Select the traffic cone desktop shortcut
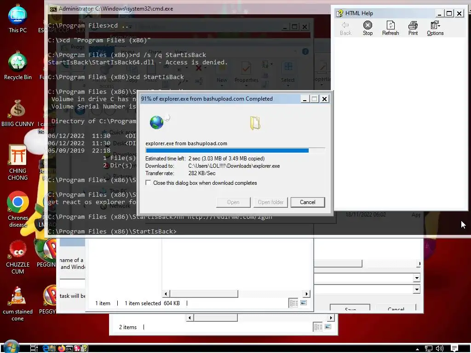471x353 pixels. click(x=17, y=304)
